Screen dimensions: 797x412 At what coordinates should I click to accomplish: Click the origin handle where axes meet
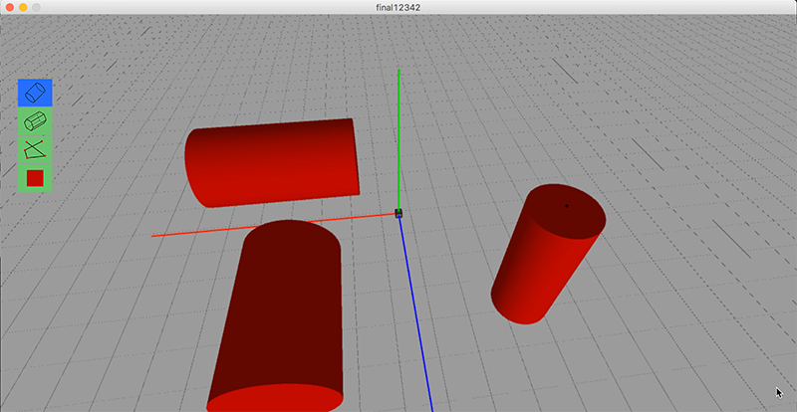point(398,213)
